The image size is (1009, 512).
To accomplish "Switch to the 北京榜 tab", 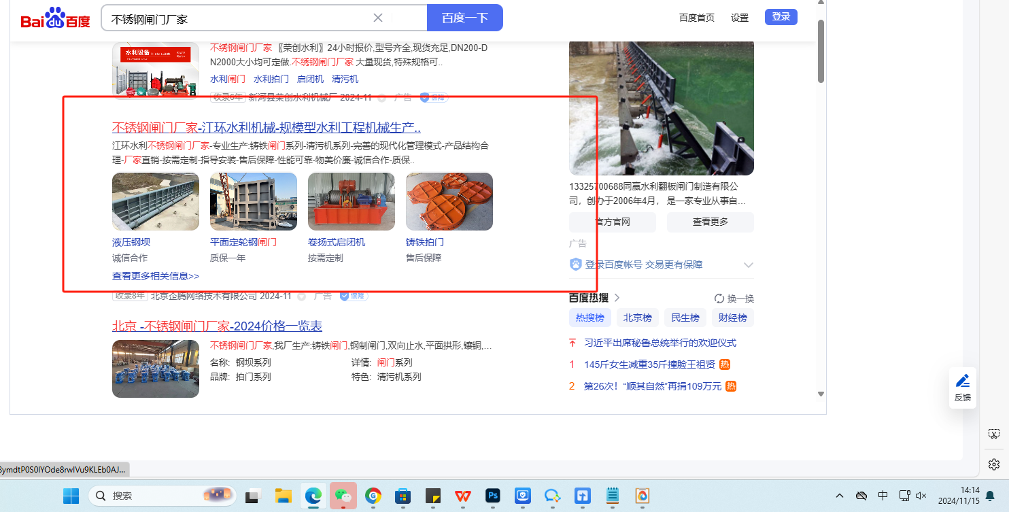I will tap(638, 318).
